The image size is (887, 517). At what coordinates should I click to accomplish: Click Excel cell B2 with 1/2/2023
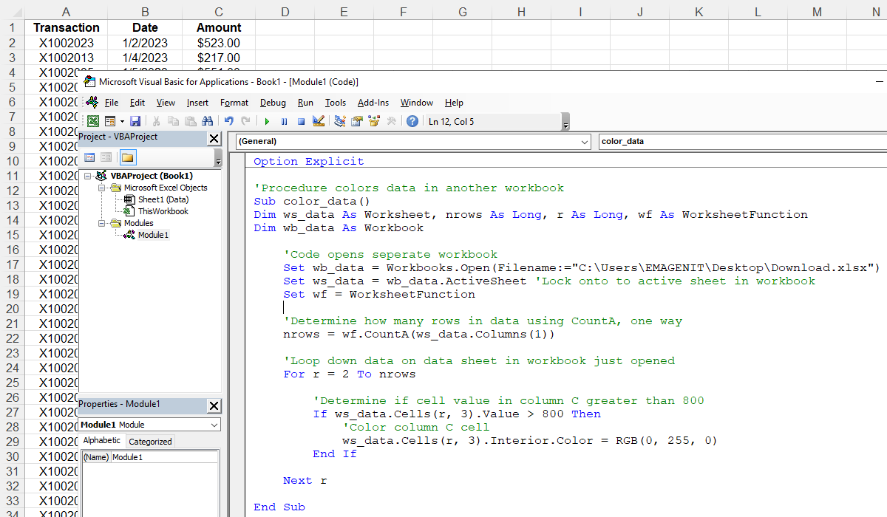coord(145,43)
